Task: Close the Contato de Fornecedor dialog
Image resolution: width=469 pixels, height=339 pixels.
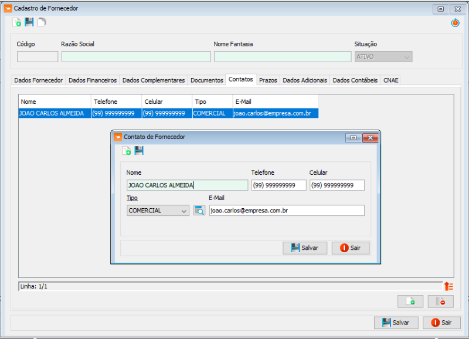Action: [x=371, y=138]
